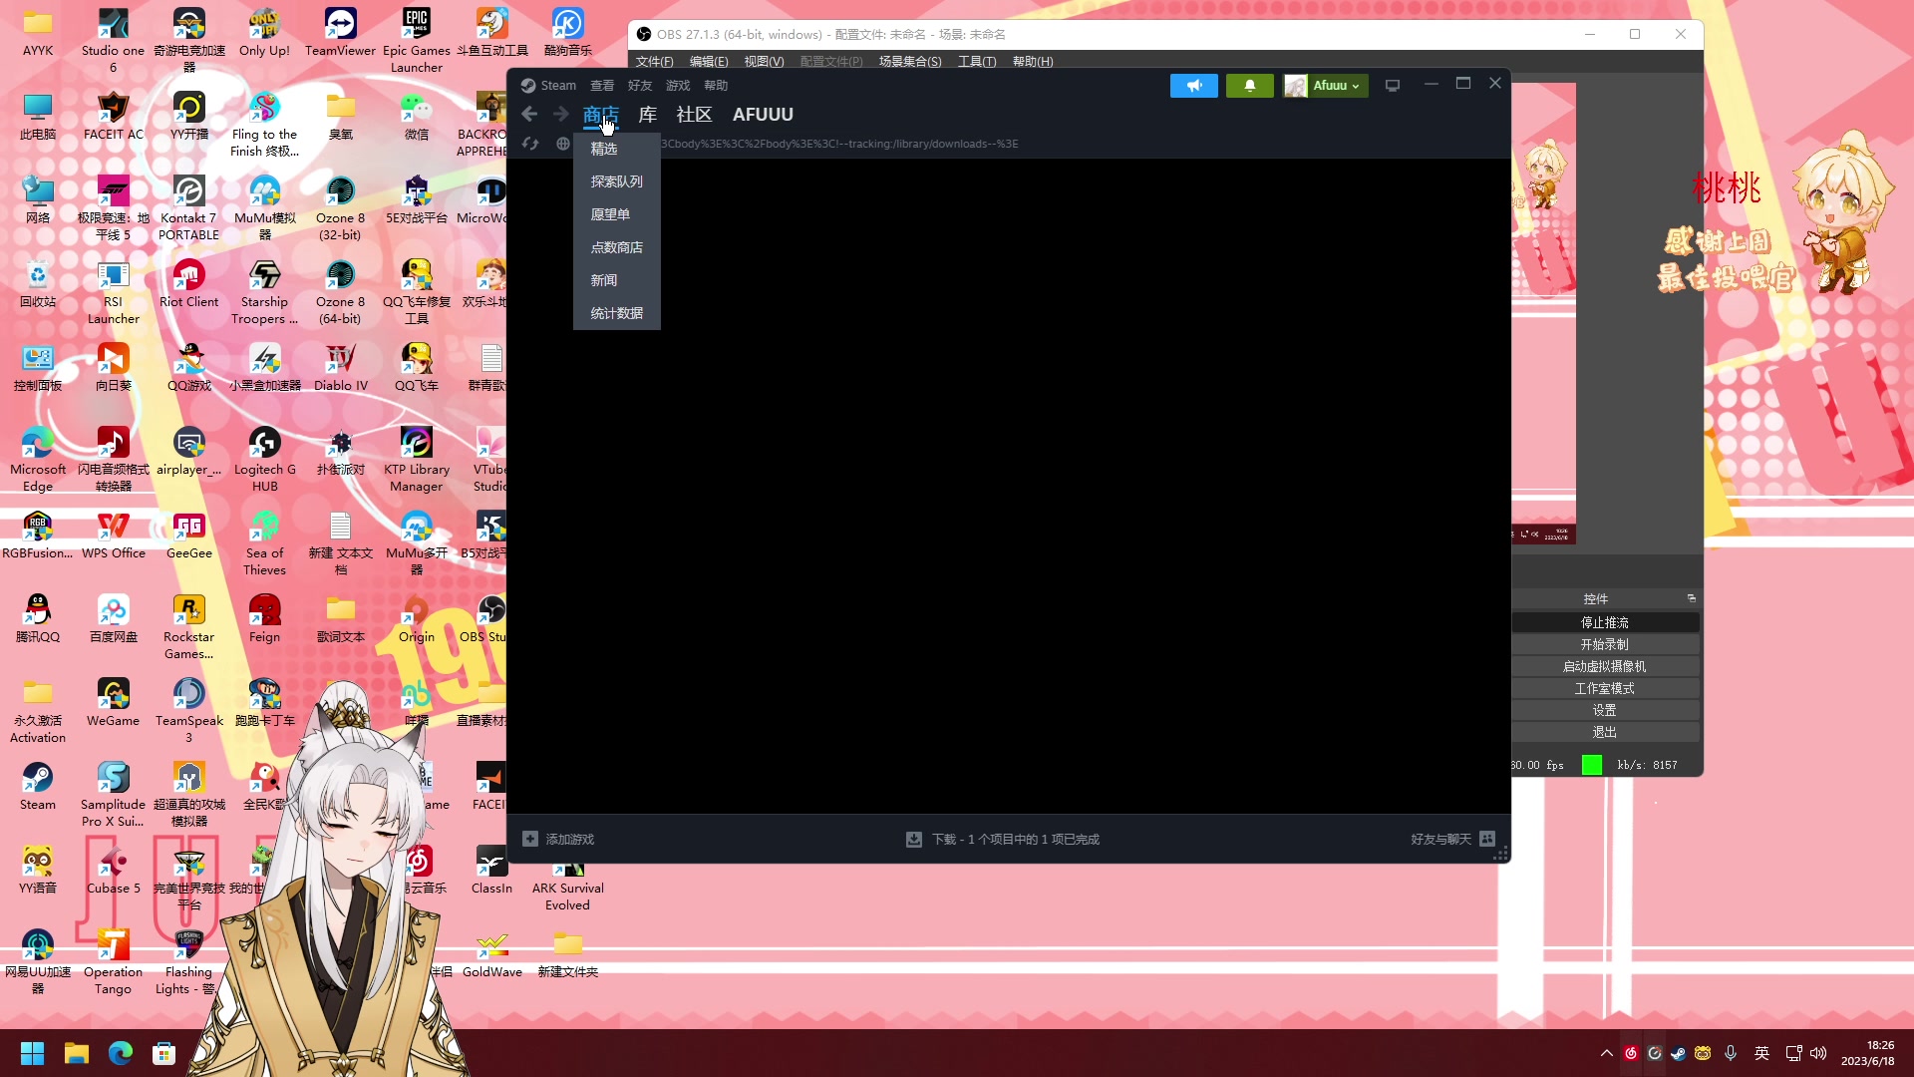Open OBS 工具(T) menu
The height and width of the screenshot is (1077, 1914).
977,62
